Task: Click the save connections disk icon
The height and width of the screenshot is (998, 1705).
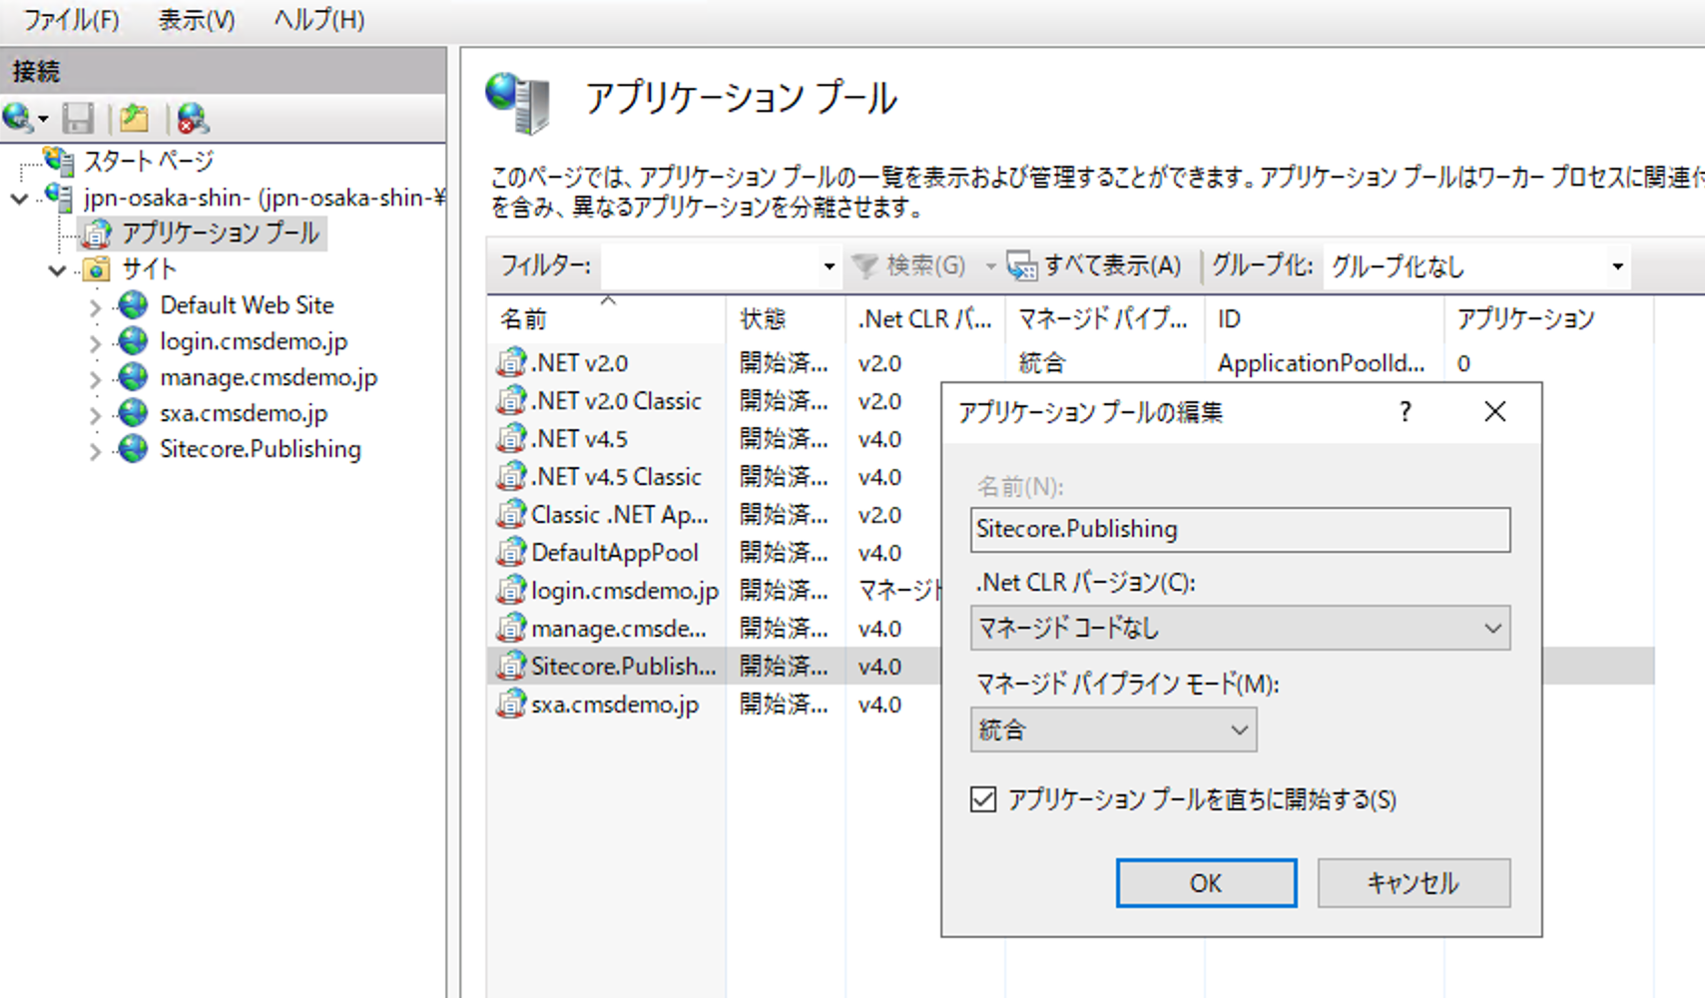Action: [78, 119]
